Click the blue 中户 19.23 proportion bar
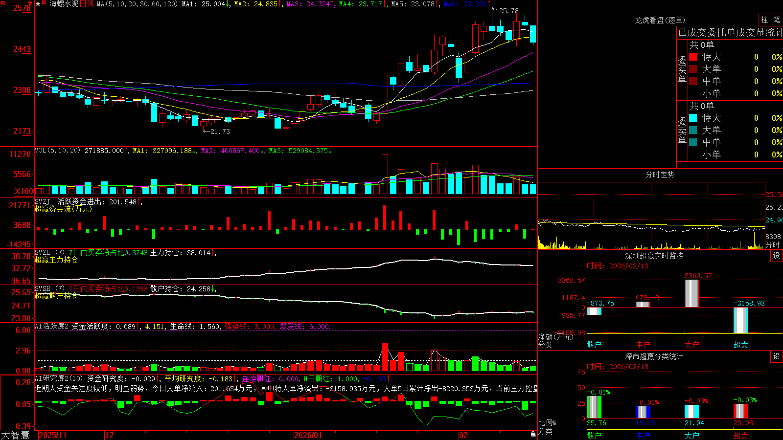The width and height of the screenshot is (783, 440). click(643, 412)
